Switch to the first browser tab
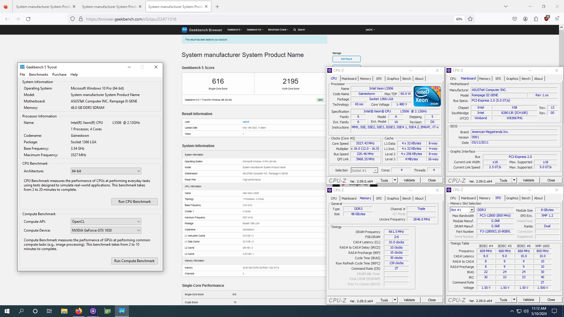564x317 pixels. coord(43,6)
